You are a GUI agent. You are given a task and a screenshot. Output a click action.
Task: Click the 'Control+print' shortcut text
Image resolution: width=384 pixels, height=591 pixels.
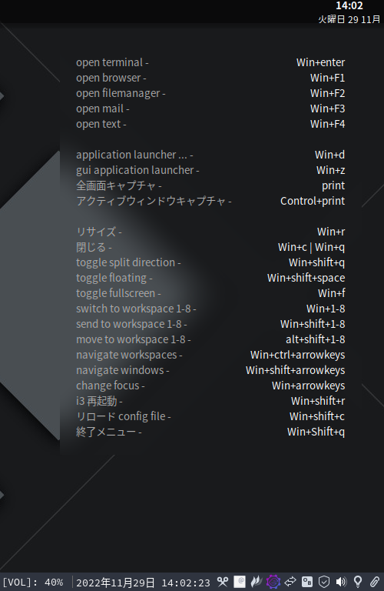click(x=313, y=201)
